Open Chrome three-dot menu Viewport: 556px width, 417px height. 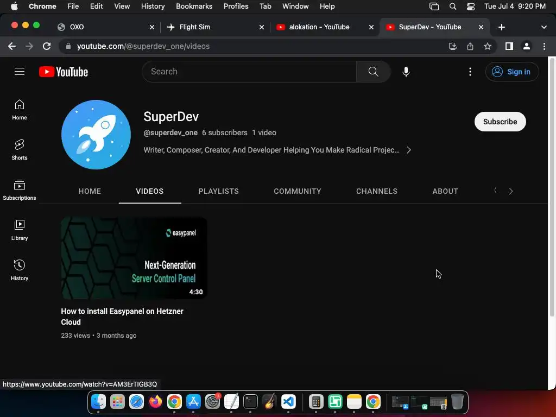[x=544, y=46]
